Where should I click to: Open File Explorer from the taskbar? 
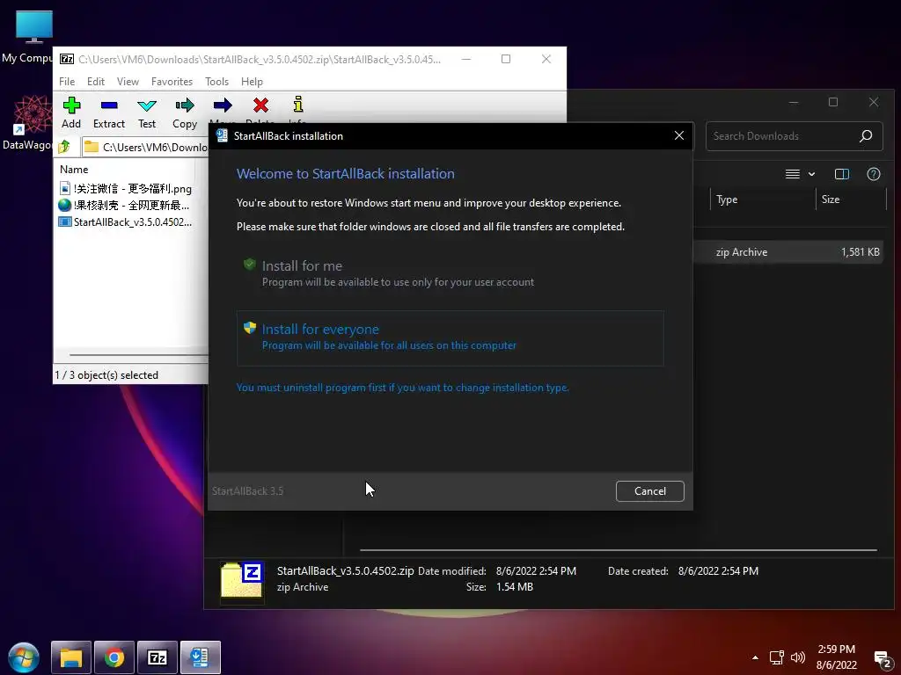pos(71,657)
